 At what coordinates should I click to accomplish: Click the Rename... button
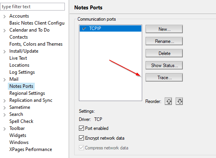pos(164,41)
